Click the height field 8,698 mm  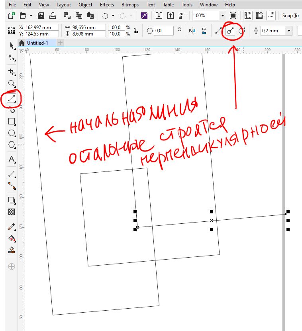pos(88,34)
